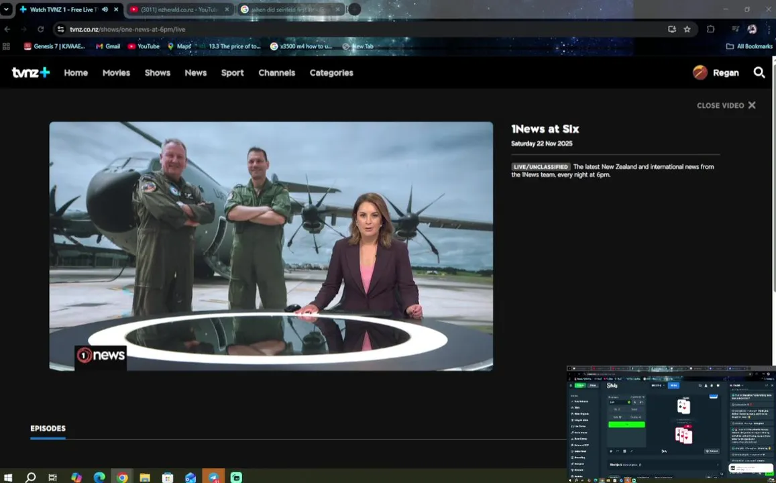Open the new tab plus button

(x=354, y=9)
